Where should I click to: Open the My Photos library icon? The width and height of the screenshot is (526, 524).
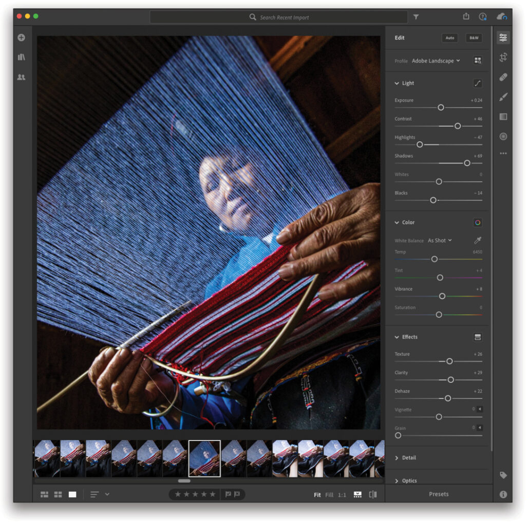(x=21, y=57)
